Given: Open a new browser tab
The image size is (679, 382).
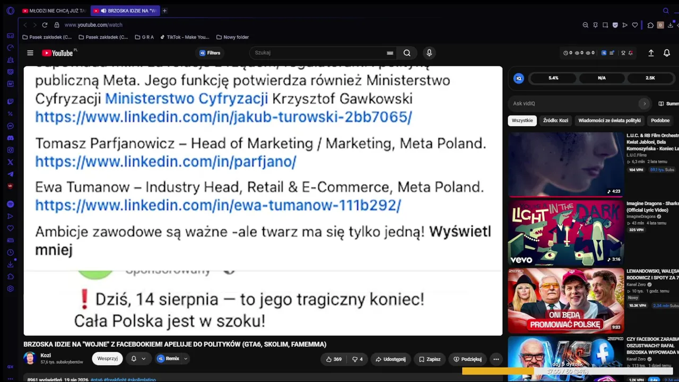Looking at the screenshot, I should click(x=164, y=11).
